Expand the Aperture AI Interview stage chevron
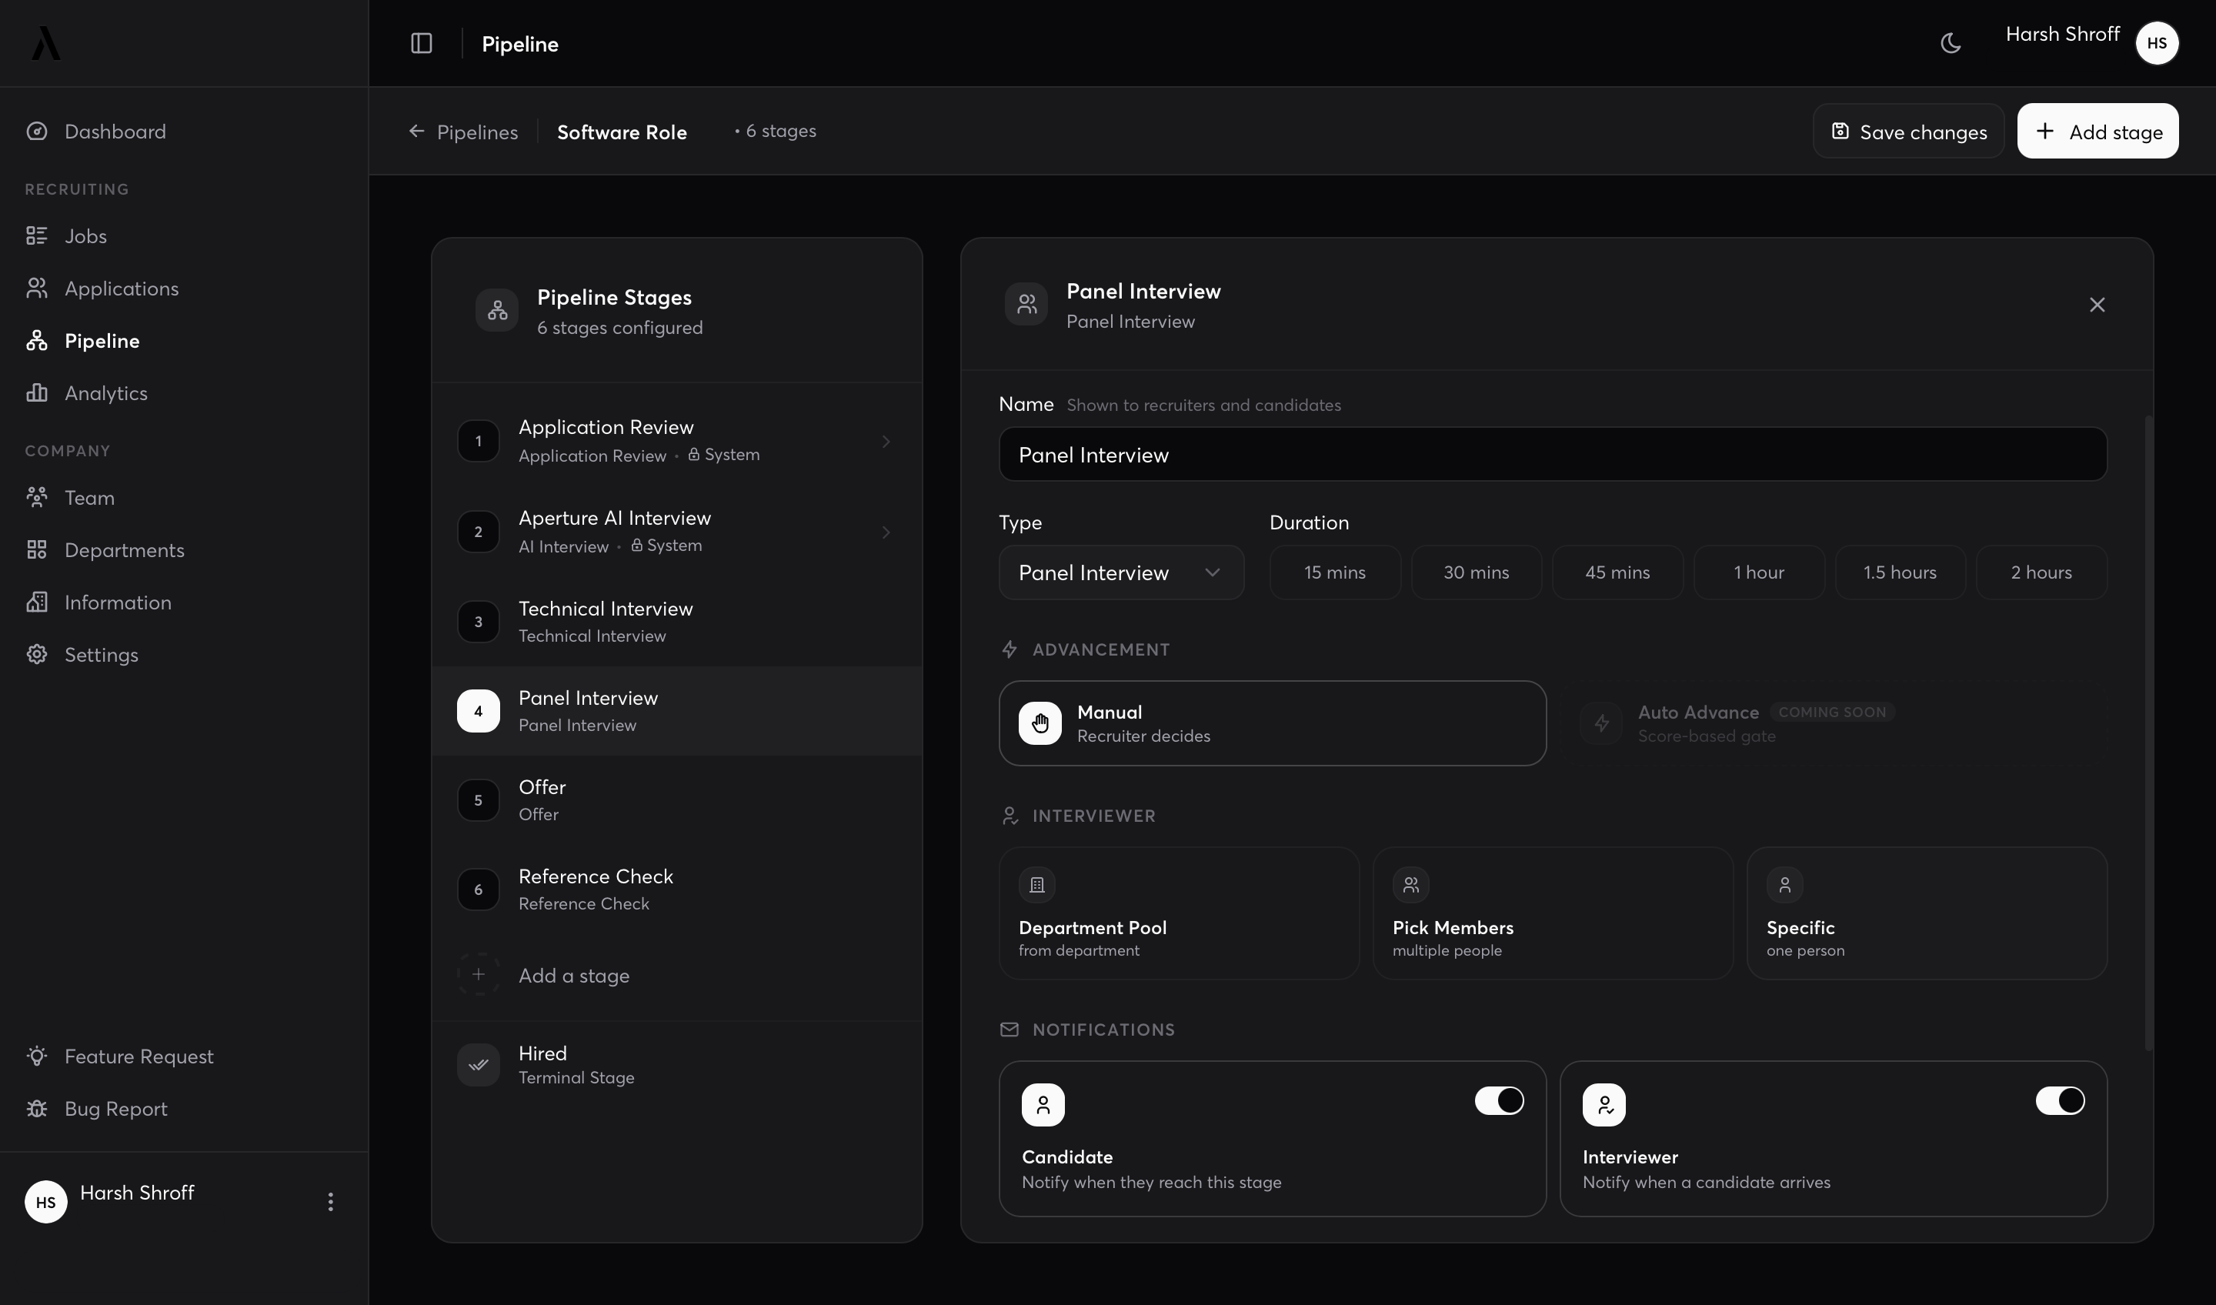This screenshot has width=2216, height=1305. pos(886,532)
